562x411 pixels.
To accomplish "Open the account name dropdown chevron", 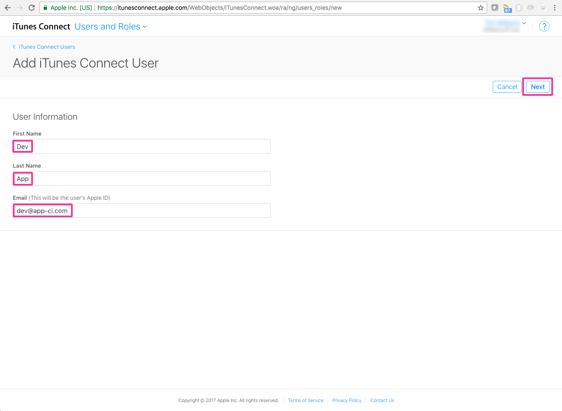I will tap(524, 23).
